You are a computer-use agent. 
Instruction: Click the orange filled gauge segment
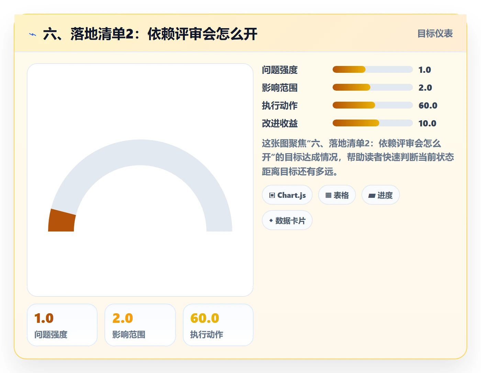[61, 222]
